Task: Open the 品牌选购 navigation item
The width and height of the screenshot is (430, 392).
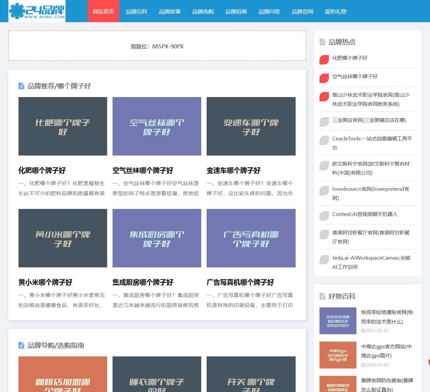Action: (203, 11)
